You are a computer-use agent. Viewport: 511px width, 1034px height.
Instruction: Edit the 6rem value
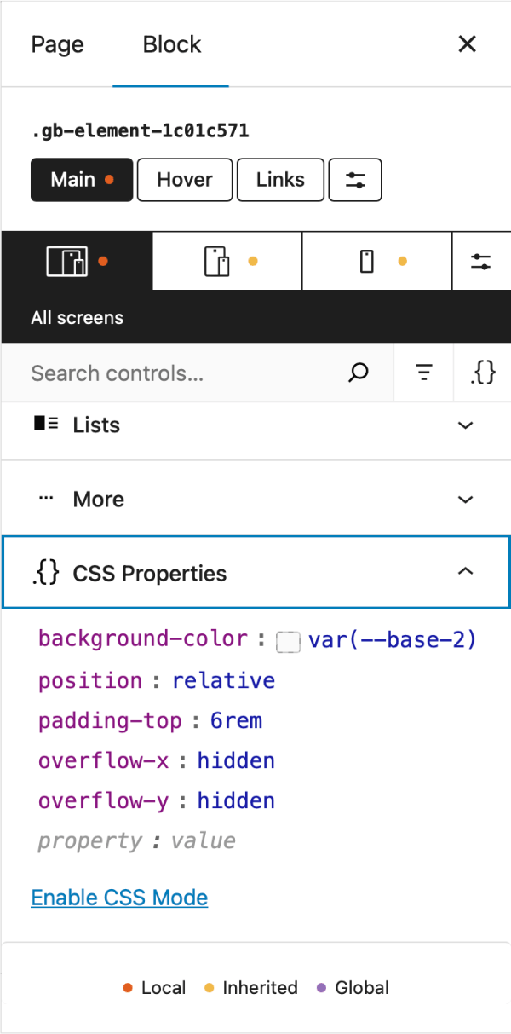pos(237,720)
